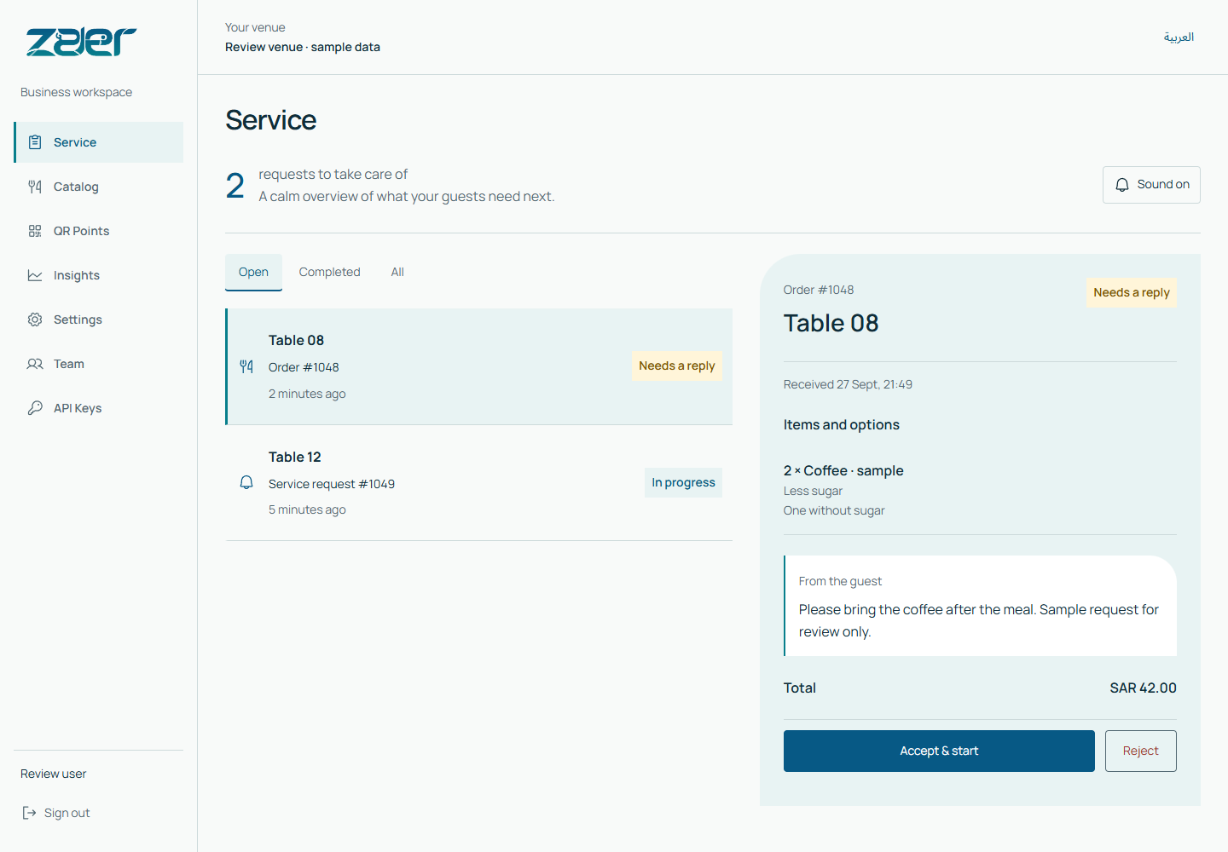Viewport: 1228px width, 852px height.
Task: Click the Sign out arrow icon
Action: tap(29, 813)
